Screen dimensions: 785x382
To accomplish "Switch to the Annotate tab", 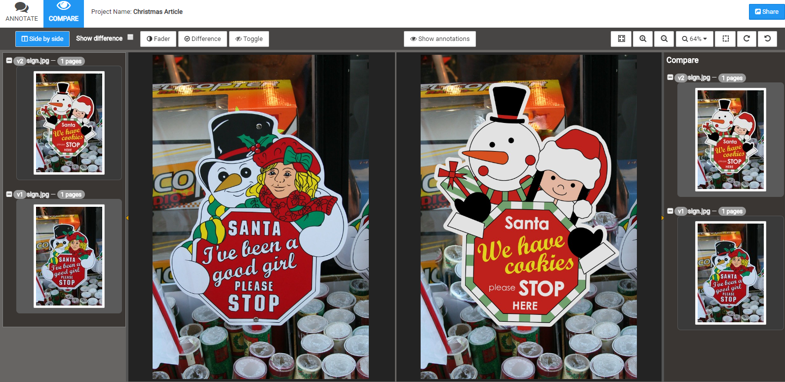I will pyautogui.click(x=22, y=13).
